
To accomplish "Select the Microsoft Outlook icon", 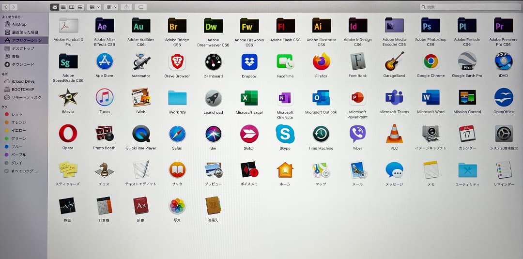I will coord(321,97).
